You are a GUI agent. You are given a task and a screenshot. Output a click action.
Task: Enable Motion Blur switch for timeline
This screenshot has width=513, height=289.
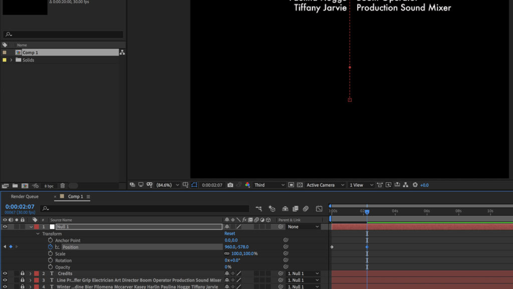306,209
